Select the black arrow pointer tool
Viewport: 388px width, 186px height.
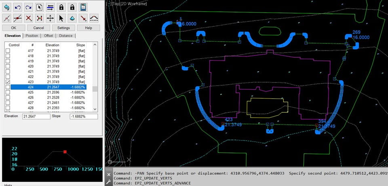(61, 18)
